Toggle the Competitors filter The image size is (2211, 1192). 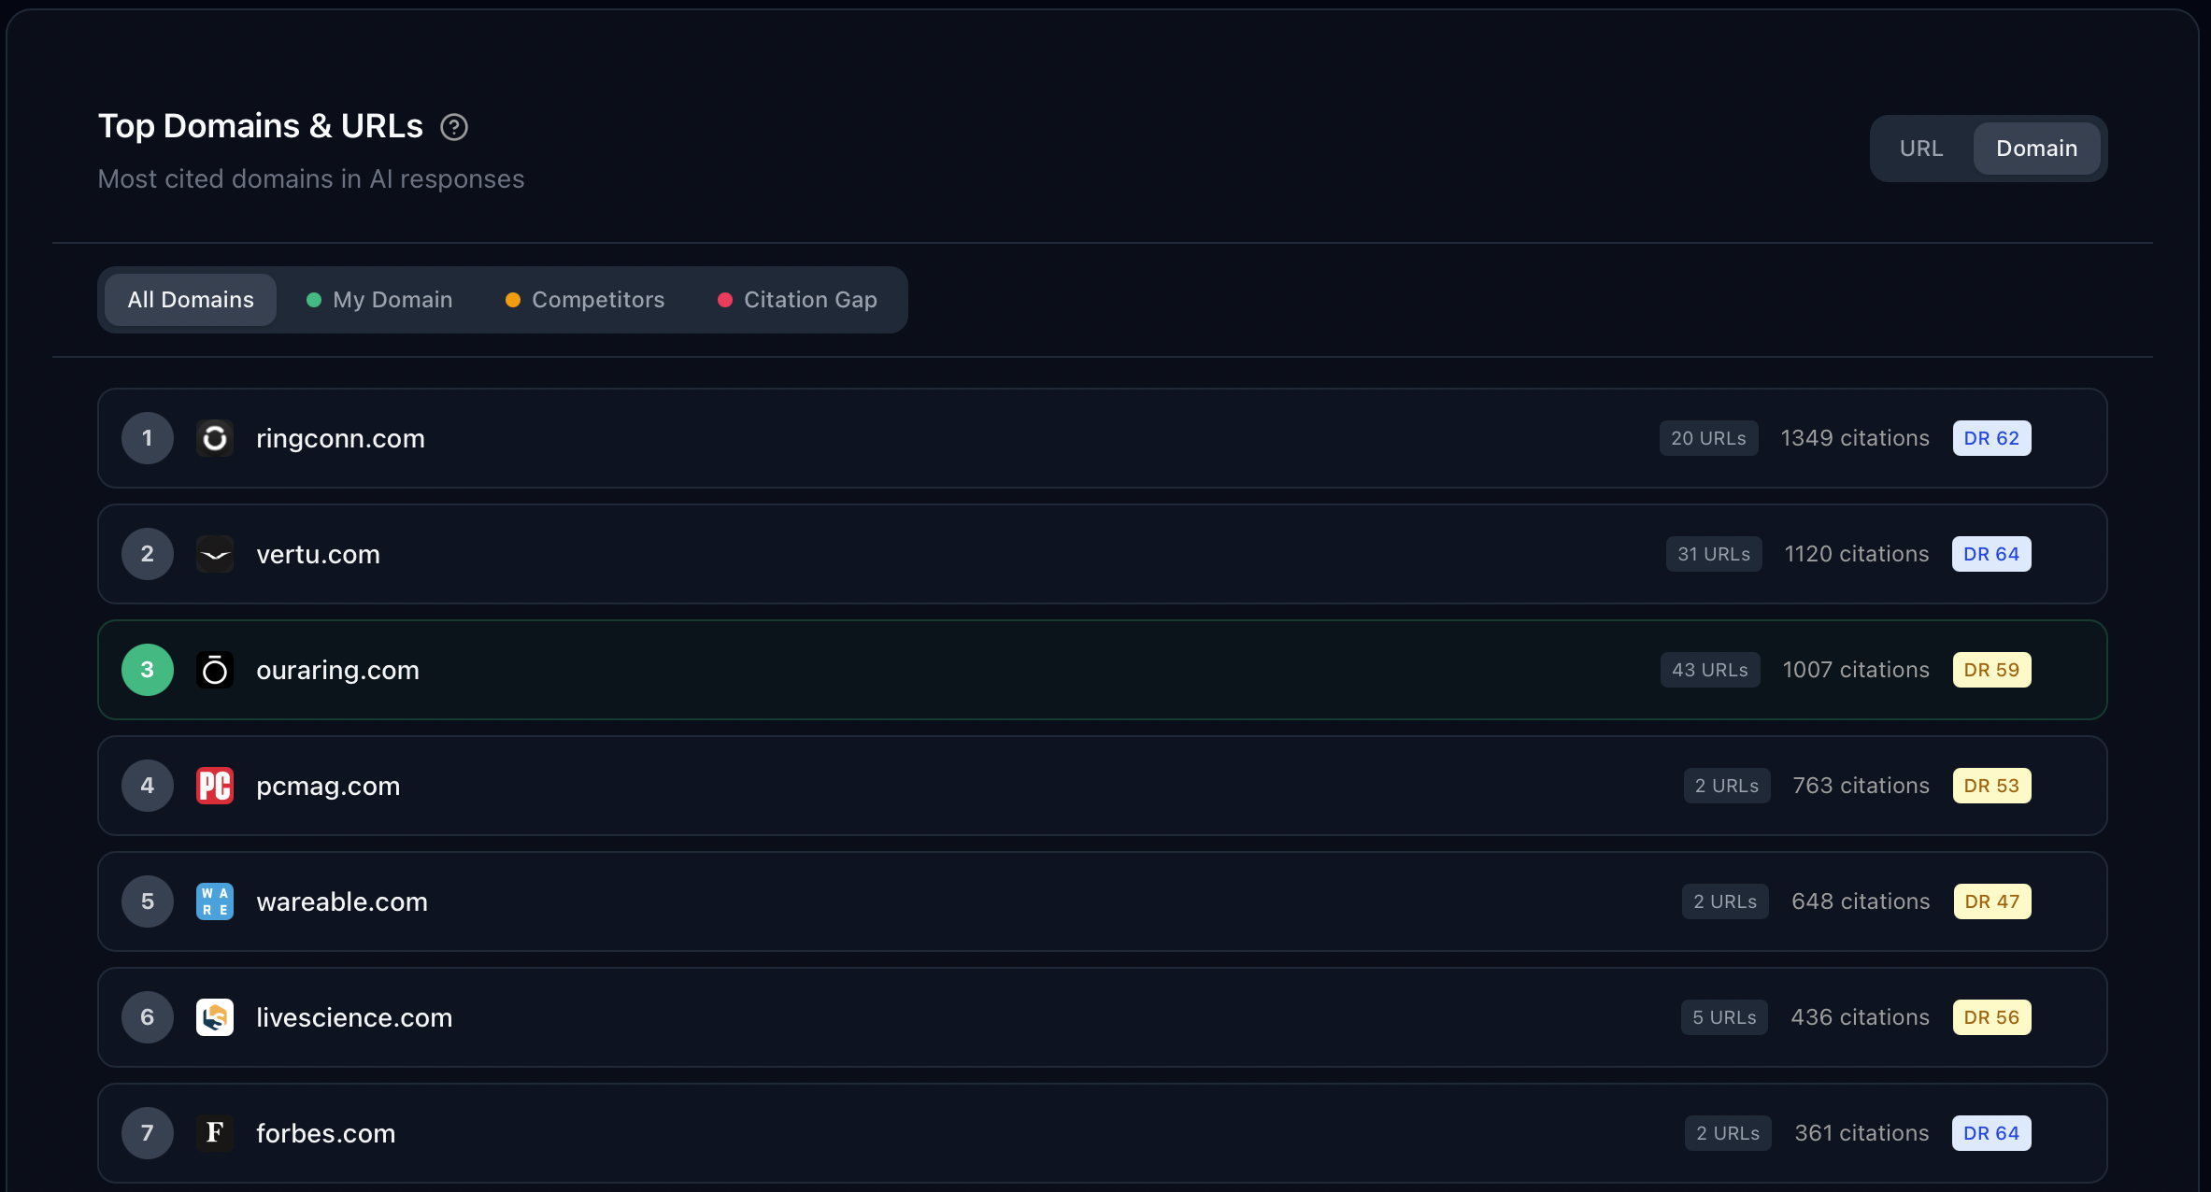[585, 299]
